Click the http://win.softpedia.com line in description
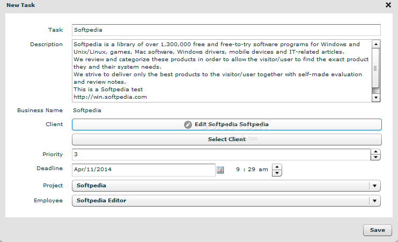Image resolution: width=398 pixels, height=242 pixels. [x=110, y=97]
